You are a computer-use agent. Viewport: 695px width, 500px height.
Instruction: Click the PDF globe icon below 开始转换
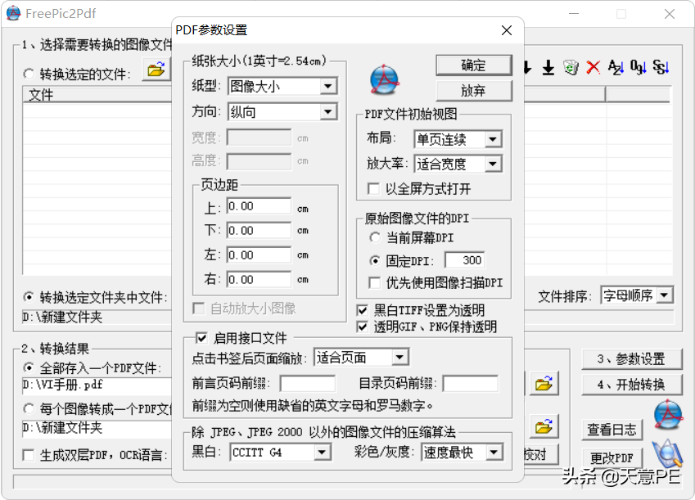tap(667, 414)
